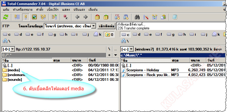This screenshot has width=227, height=112.
Task: Select CD drive k in the left panel
Action: 97,34
